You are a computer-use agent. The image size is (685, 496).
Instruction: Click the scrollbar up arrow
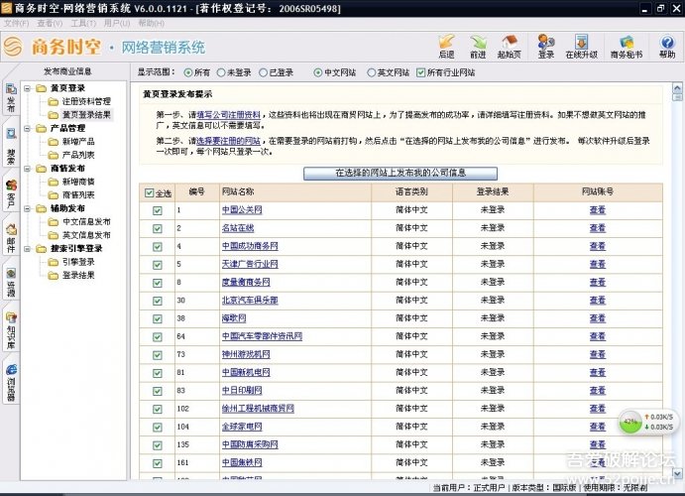tap(677, 87)
